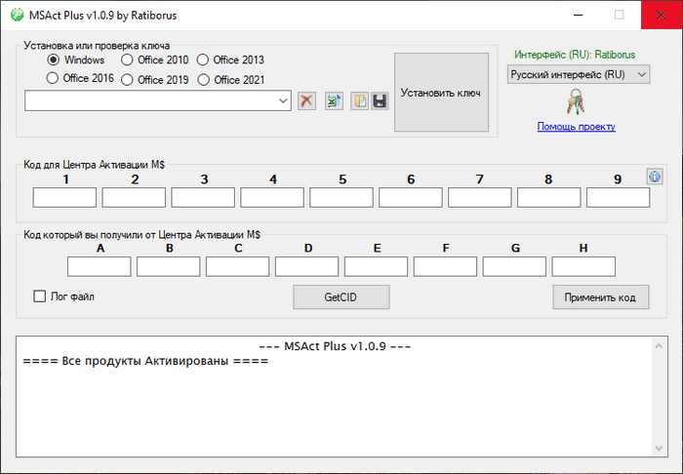Viewport: 683px width, 474px height.
Task: Click the installation code field 8
Action: click(548, 198)
